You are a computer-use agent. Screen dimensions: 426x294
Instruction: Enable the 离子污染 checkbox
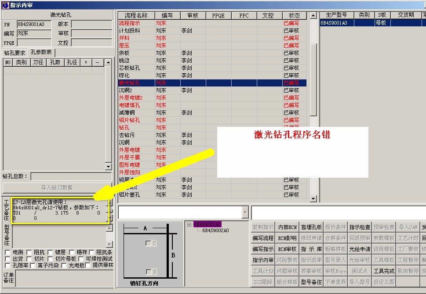click(x=33, y=265)
